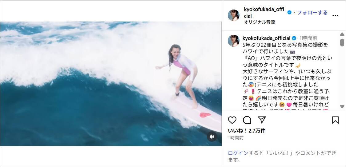Open comments with the speech bubble icon

pyautogui.click(x=247, y=120)
